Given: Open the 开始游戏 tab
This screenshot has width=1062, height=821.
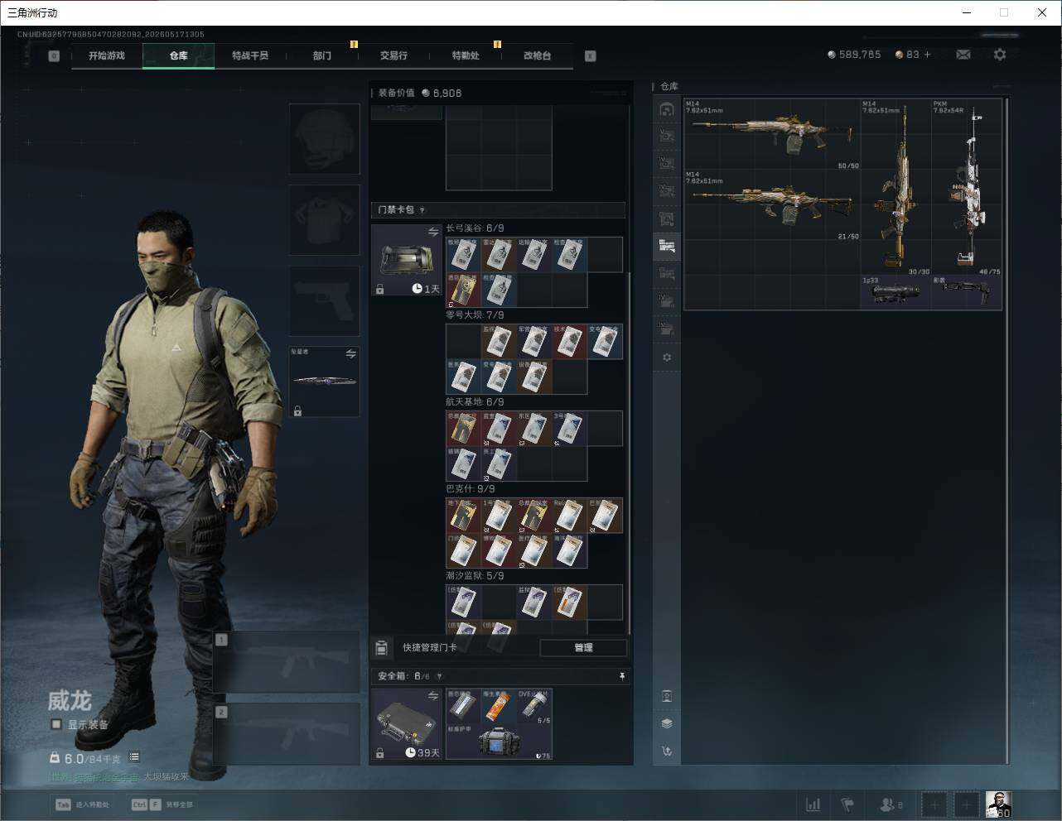Looking at the screenshot, I should [107, 55].
